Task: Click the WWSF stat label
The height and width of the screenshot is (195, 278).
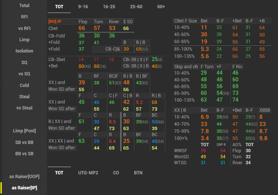Action: [180, 150]
